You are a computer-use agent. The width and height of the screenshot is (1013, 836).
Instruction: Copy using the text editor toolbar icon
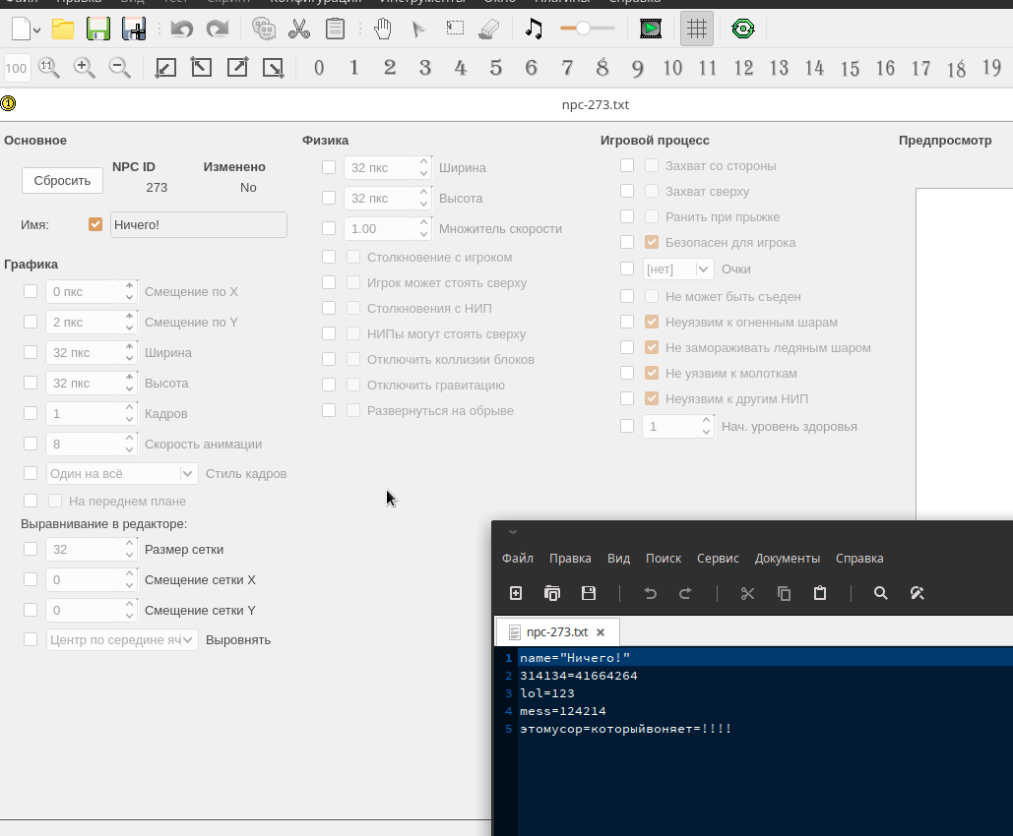pos(784,593)
